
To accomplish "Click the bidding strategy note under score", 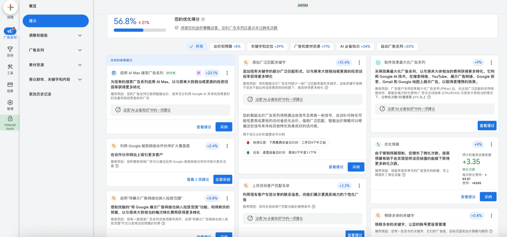I will click(229, 28).
